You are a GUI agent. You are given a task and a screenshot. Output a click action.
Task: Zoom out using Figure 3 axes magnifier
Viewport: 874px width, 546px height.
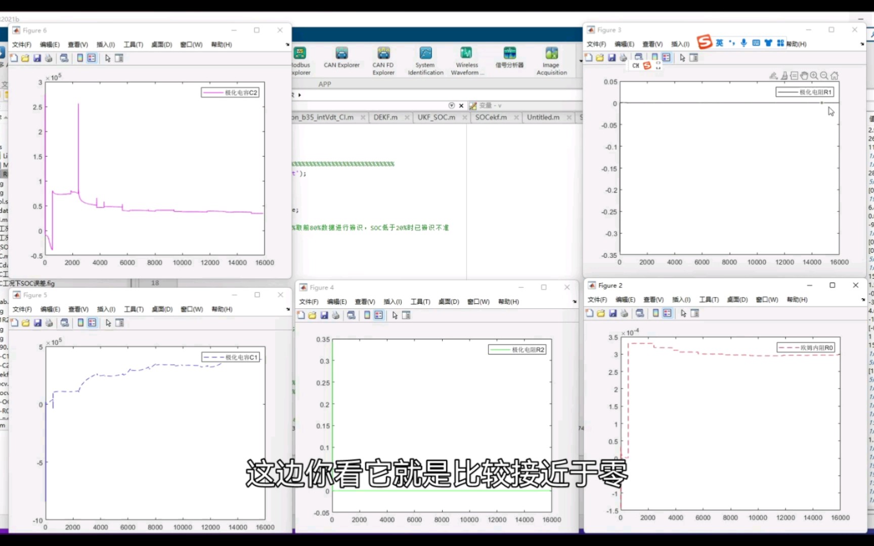pos(824,76)
